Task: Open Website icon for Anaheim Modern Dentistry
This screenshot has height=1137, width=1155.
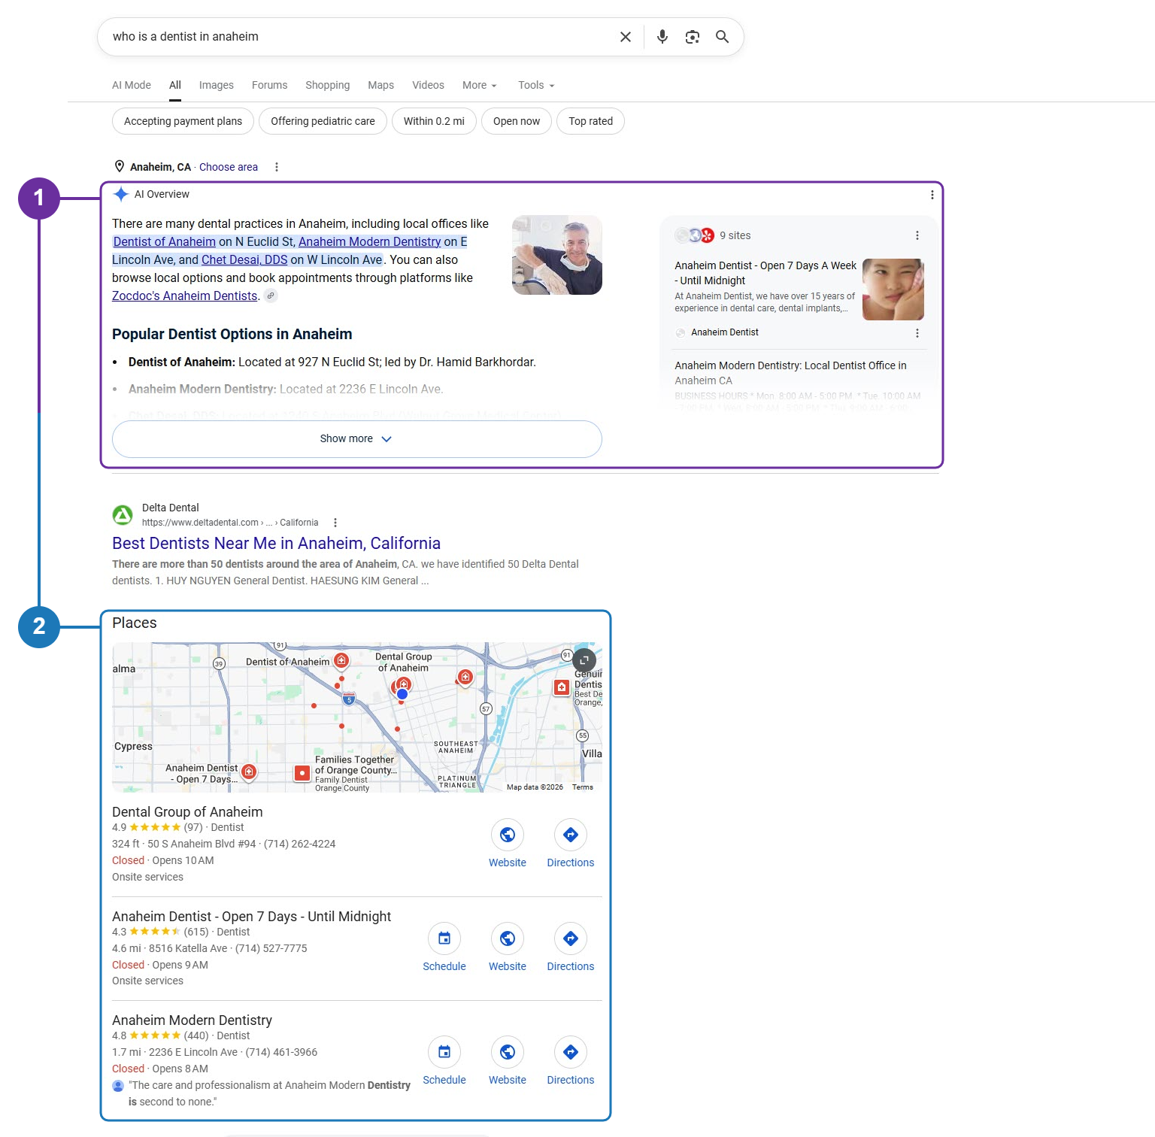Action: [508, 1052]
